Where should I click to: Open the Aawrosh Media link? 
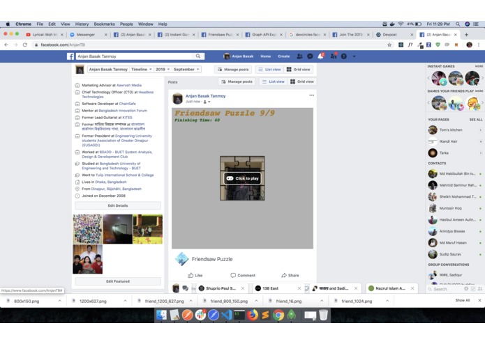pos(129,85)
